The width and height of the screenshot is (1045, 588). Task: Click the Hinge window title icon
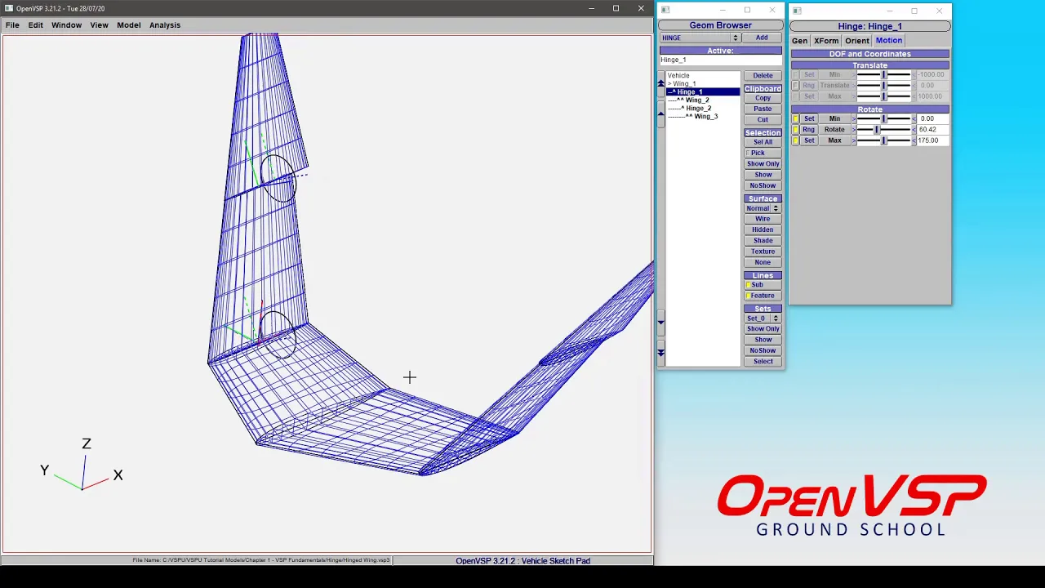coord(797,11)
